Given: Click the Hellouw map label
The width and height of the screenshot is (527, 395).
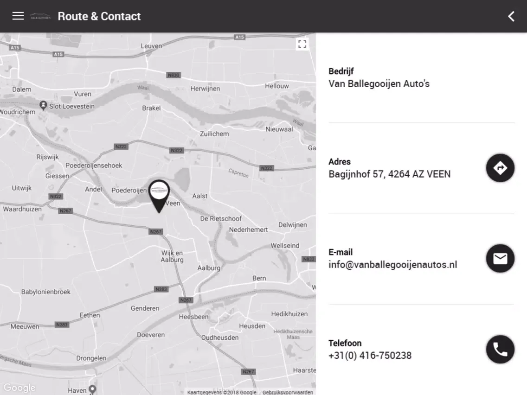Looking at the screenshot, I should click(x=277, y=86).
